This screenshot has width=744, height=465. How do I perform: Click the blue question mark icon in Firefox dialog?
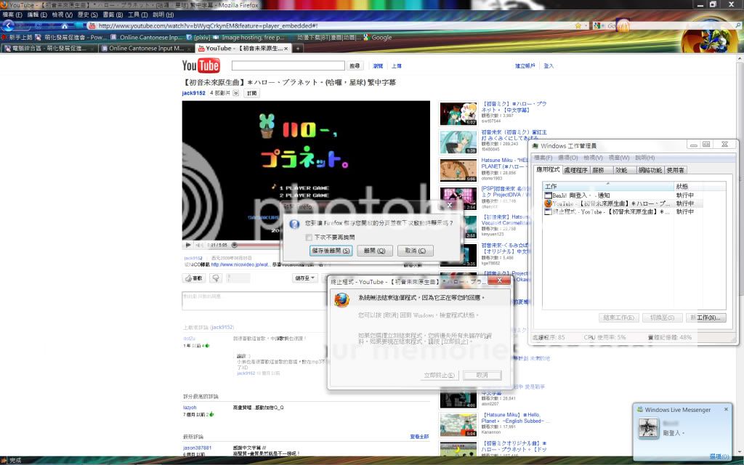click(294, 224)
